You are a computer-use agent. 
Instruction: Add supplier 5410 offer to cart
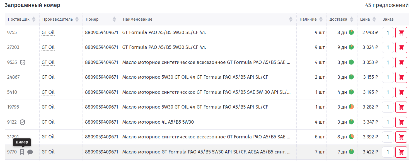click(401, 92)
